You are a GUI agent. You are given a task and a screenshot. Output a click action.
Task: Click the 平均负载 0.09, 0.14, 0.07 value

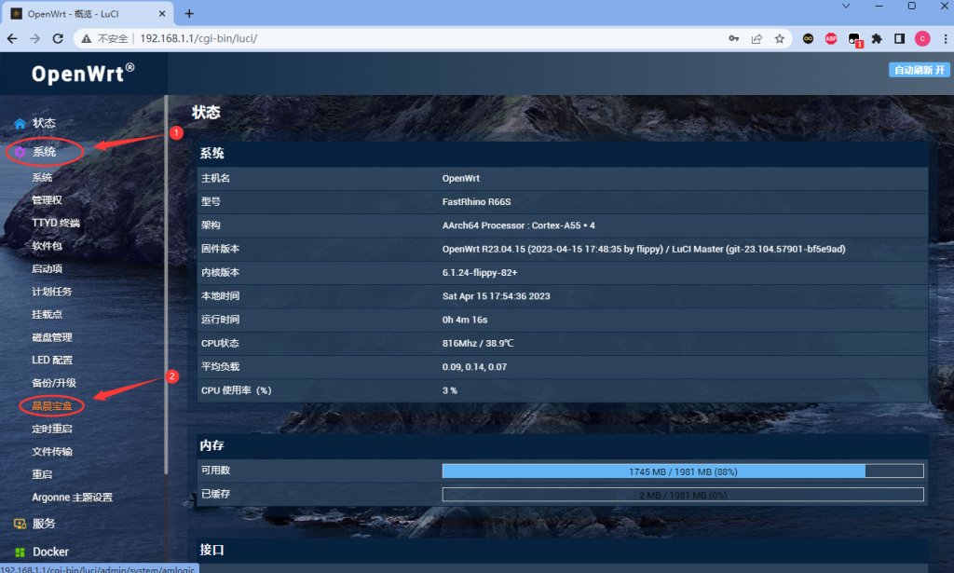(474, 367)
